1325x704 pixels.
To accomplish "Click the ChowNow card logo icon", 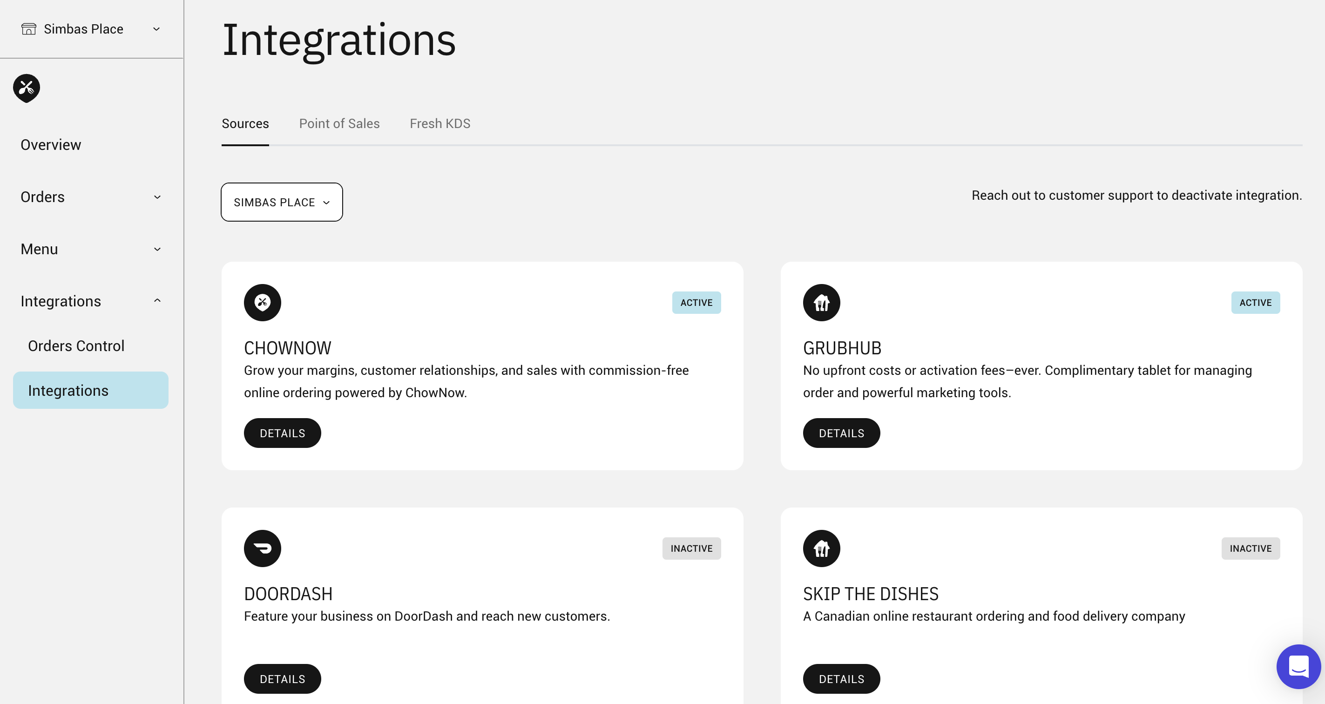I will 262,302.
